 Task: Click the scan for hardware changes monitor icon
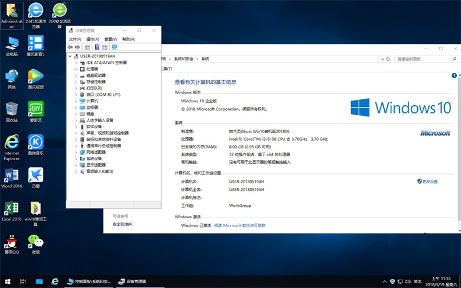(x=115, y=47)
